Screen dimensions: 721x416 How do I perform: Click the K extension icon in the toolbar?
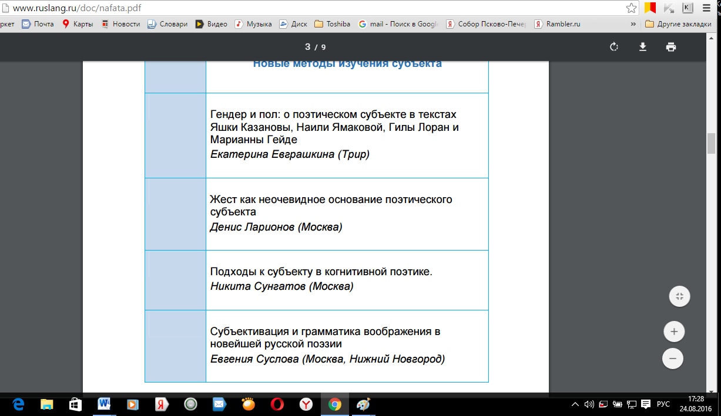tap(687, 8)
